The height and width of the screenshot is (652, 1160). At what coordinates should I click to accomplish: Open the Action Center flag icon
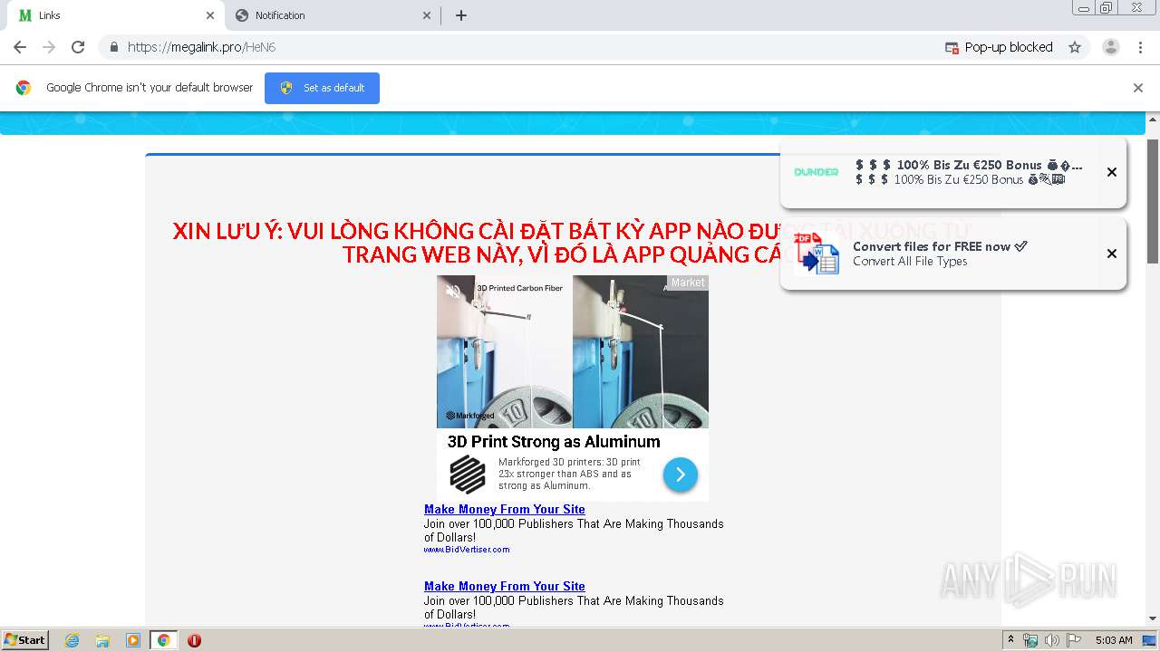[1073, 640]
